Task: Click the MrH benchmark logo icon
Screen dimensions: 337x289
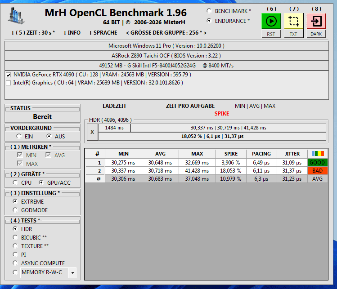Action: (16, 15)
